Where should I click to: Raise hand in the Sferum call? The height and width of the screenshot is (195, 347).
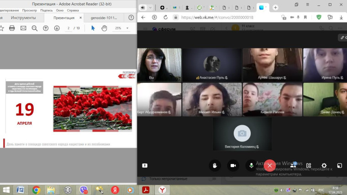click(x=215, y=166)
